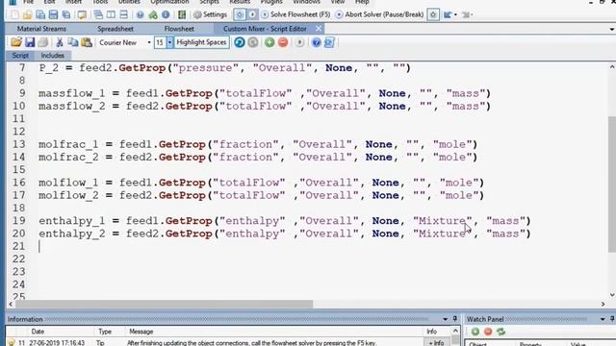Toggle Highlight Spaces button
Screen dimensions: 616x346
coord(201,42)
